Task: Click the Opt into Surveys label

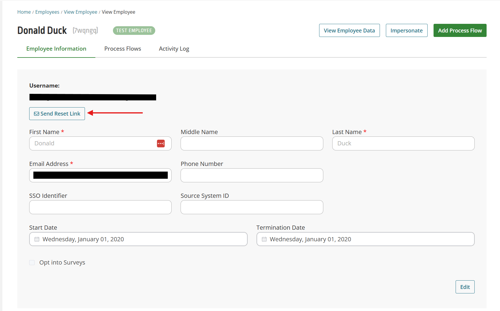Action: click(x=62, y=262)
